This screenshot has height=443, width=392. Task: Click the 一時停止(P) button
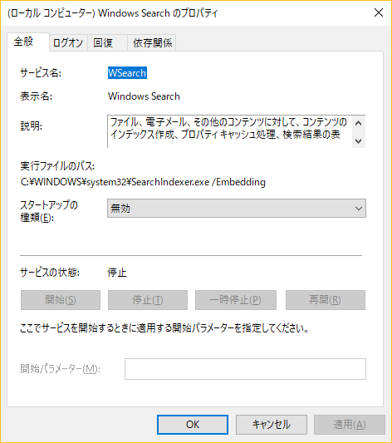click(x=236, y=300)
